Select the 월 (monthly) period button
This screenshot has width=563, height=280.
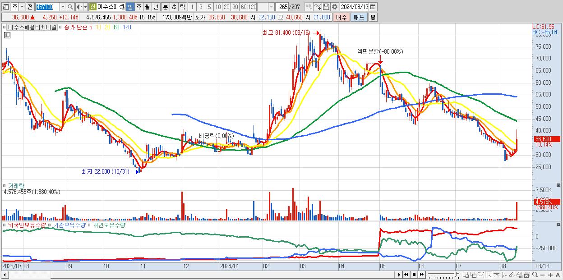[x=147, y=7]
